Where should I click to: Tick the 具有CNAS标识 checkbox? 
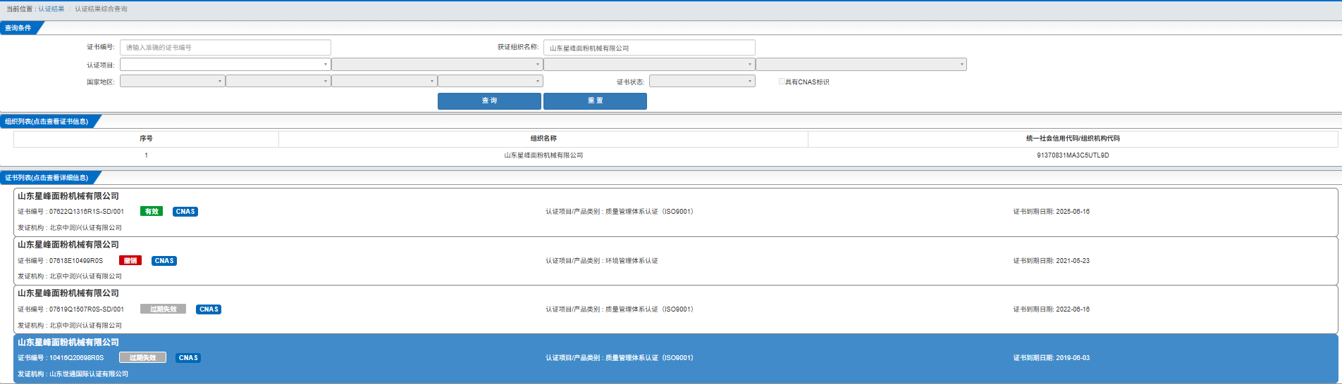point(782,82)
